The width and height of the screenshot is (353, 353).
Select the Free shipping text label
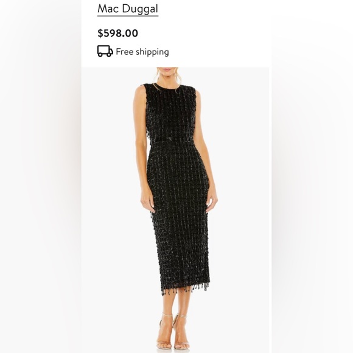(142, 52)
